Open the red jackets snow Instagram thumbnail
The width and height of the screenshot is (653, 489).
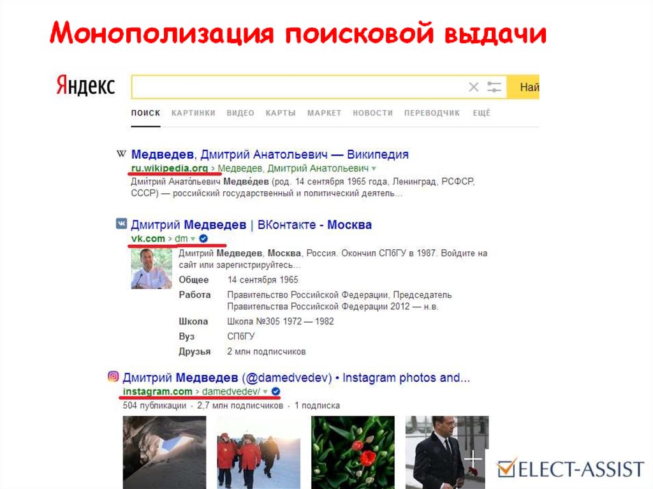259,453
